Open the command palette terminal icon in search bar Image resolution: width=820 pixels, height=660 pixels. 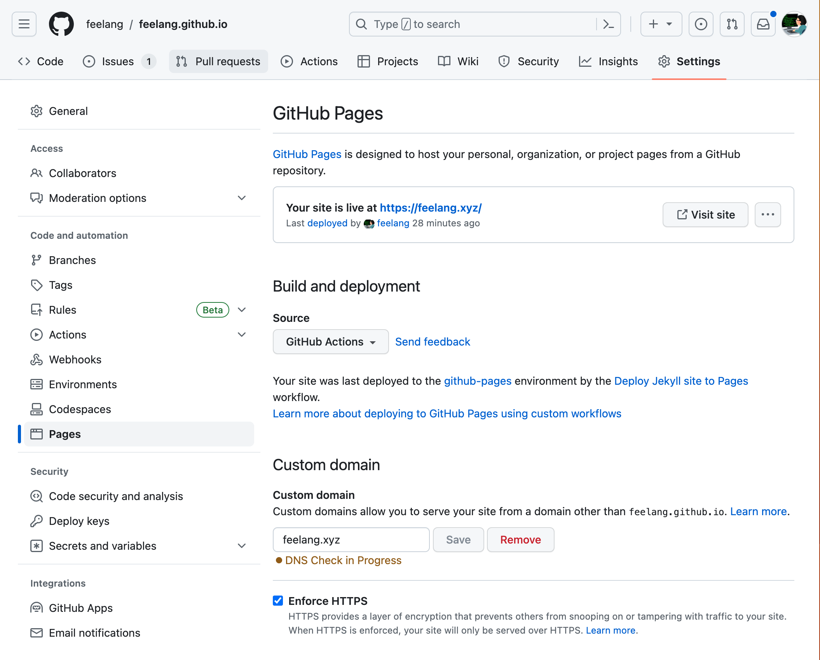(608, 24)
